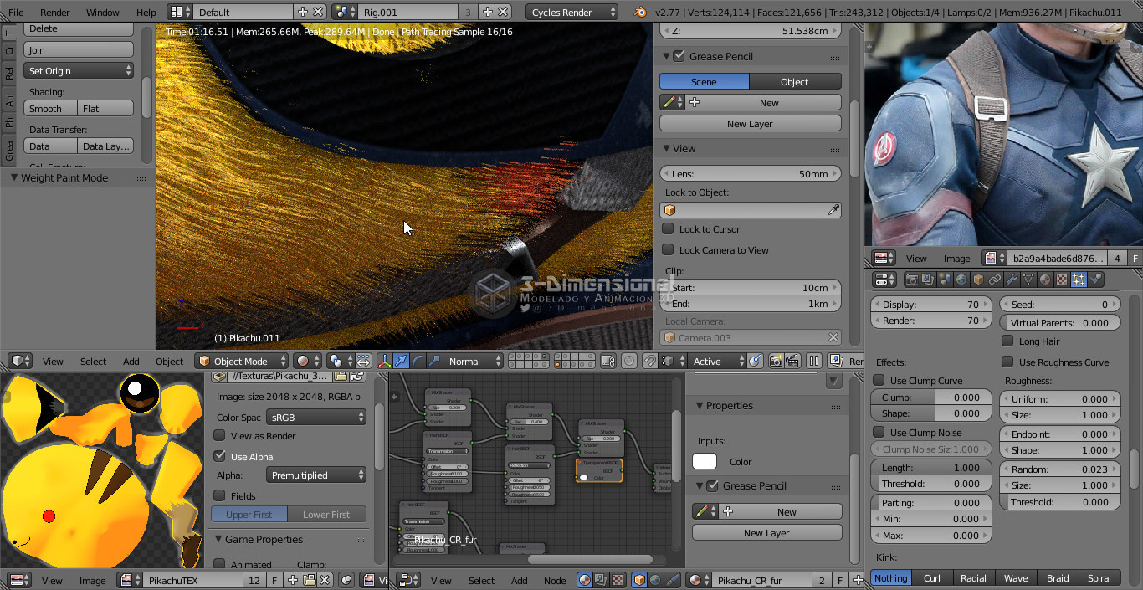The image size is (1143, 590).
Task: Toggle the Fields checkbox
Action: (219, 495)
